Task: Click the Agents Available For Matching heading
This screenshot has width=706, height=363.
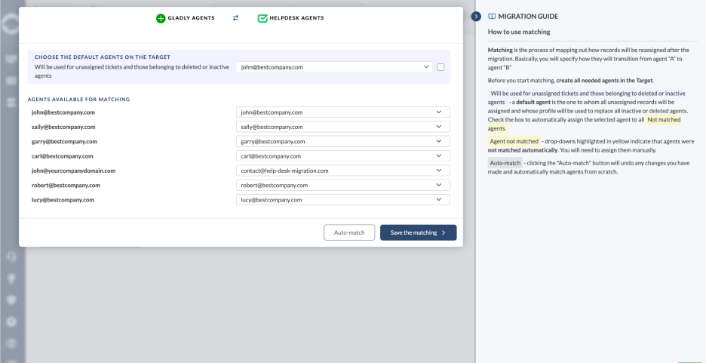Action: click(78, 100)
